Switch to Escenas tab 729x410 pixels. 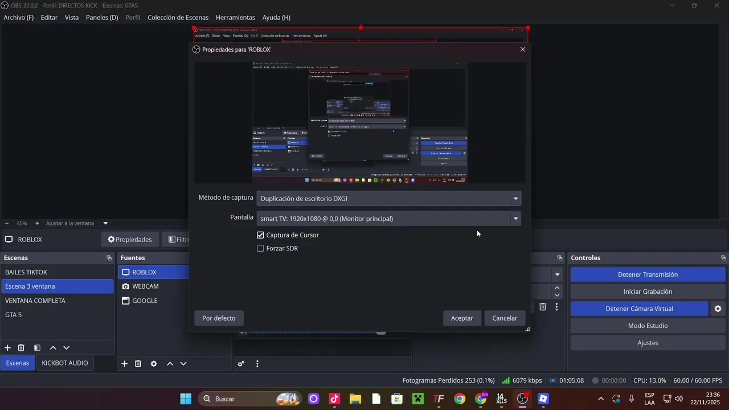(18, 363)
